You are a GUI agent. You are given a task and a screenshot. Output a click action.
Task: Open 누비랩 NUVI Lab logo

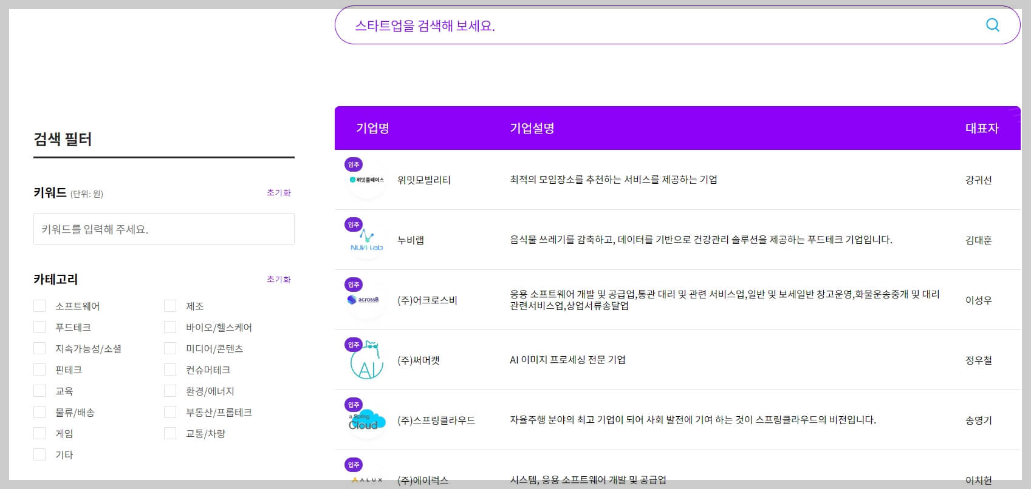pyautogui.click(x=367, y=240)
